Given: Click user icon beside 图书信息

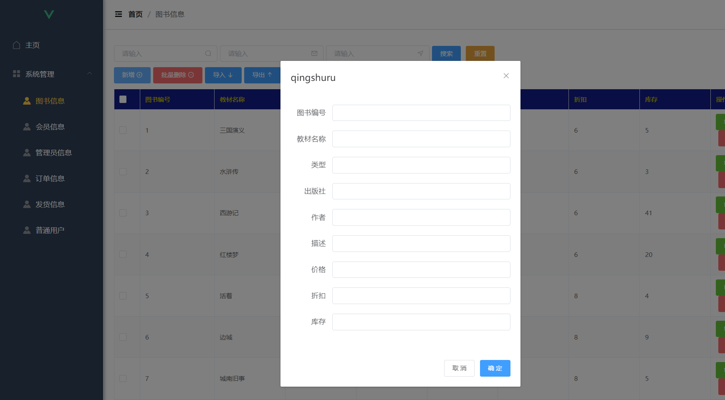Looking at the screenshot, I should 27,101.
